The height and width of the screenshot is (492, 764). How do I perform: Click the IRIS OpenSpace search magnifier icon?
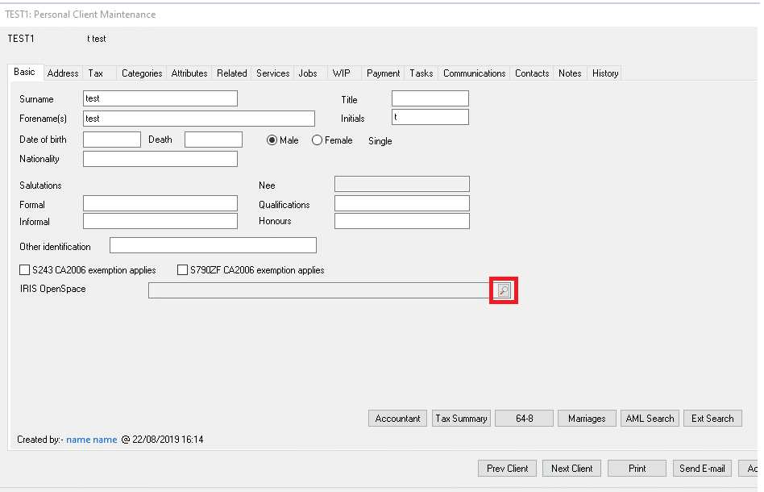click(x=502, y=290)
